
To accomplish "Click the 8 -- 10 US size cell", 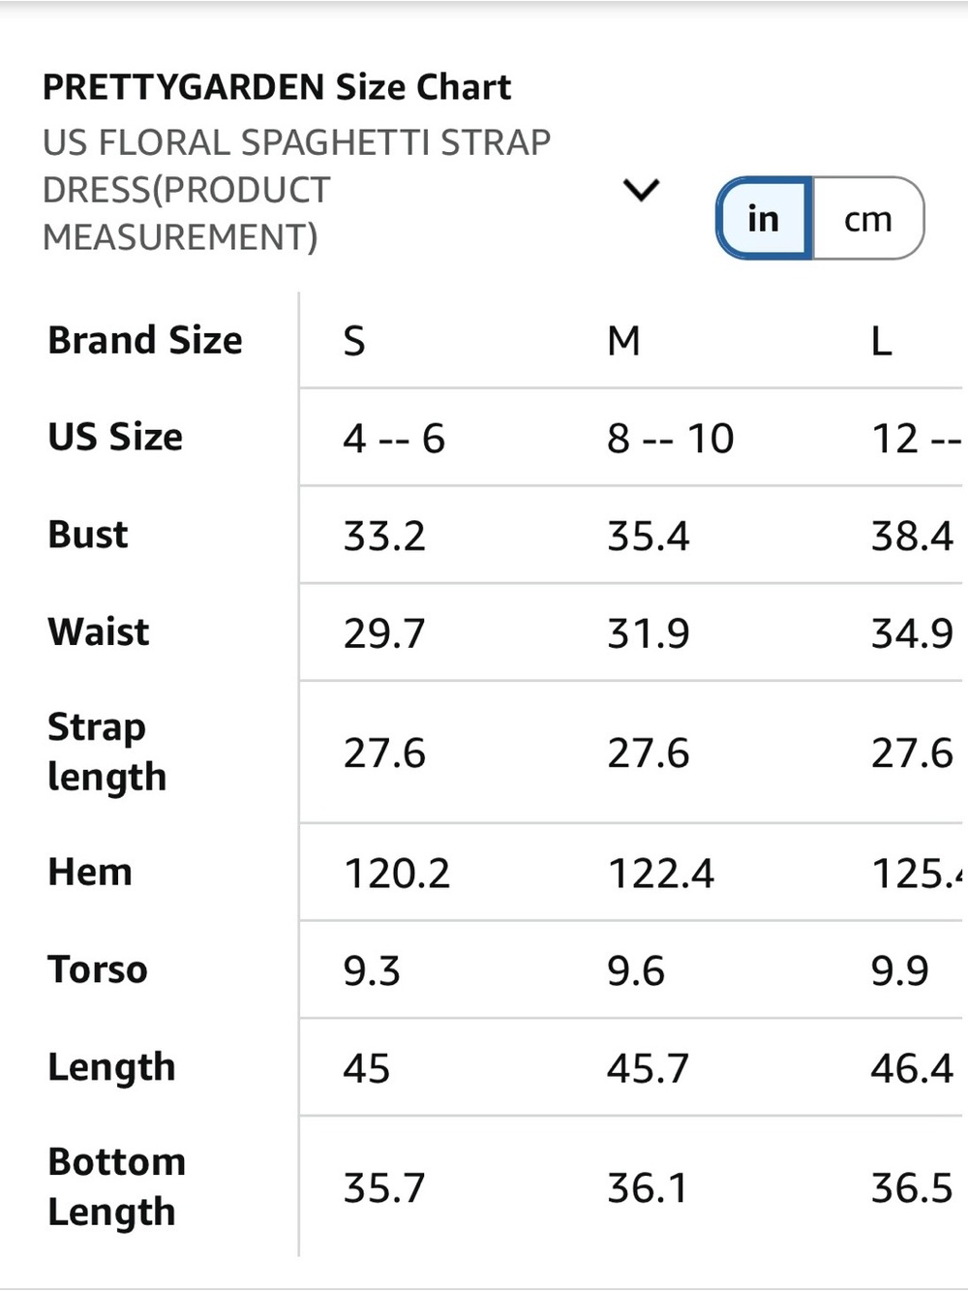I will (x=670, y=439).
